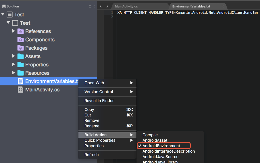Click the Solution pad header icon
The image size is (260, 163).
tap(4, 6)
